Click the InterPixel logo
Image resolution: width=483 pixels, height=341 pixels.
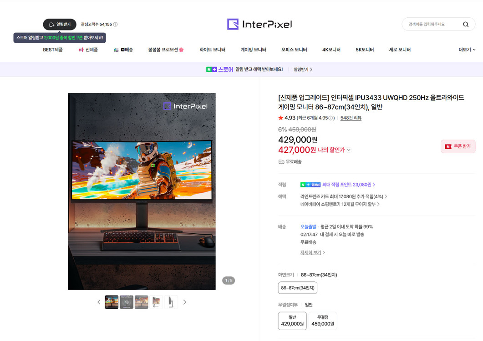click(x=259, y=24)
